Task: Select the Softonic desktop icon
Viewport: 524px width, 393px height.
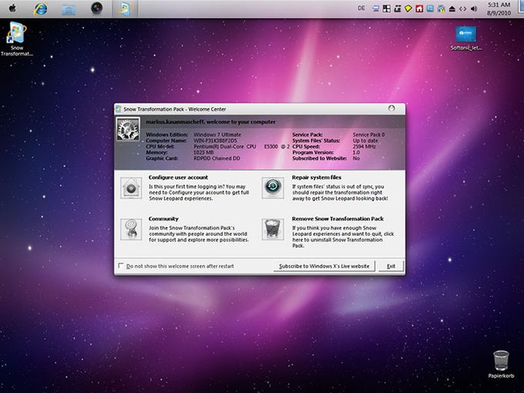Action: (x=466, y=38)
